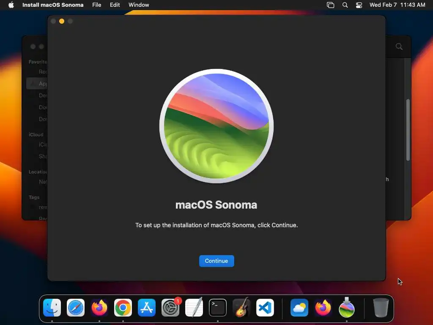The image size is (433, 325).
Task: Click the search icon in the Finder window
Action: pos(399,47)
